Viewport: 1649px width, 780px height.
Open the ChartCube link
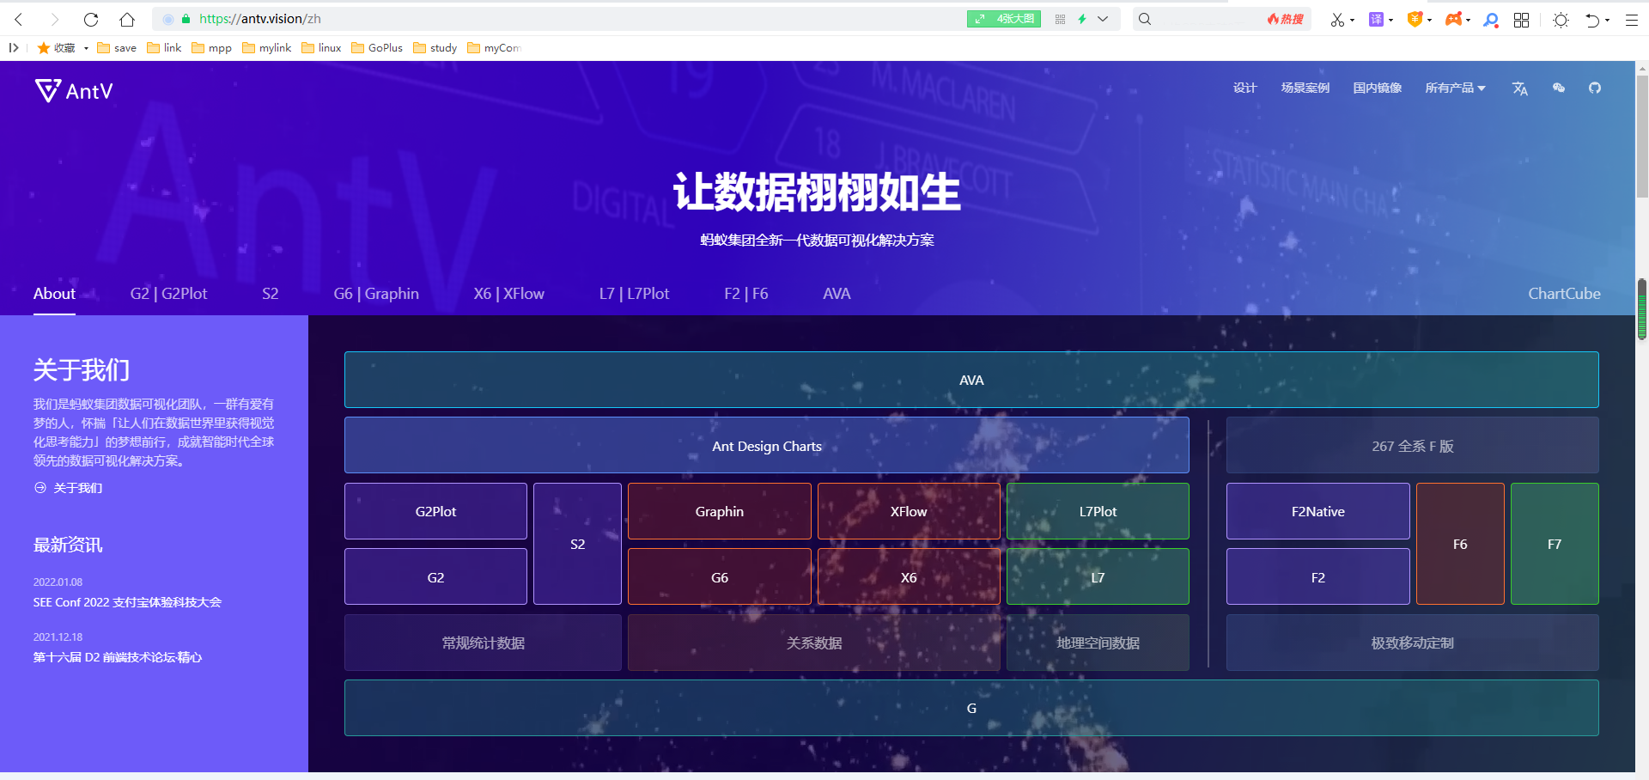tap(1564, 294)
